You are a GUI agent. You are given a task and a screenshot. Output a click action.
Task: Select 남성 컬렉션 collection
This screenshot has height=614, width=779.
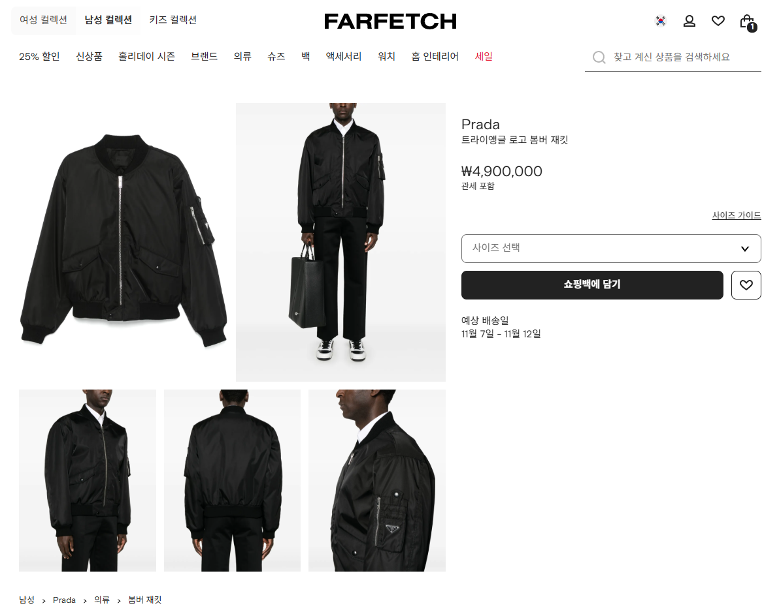tap(108, 20)
